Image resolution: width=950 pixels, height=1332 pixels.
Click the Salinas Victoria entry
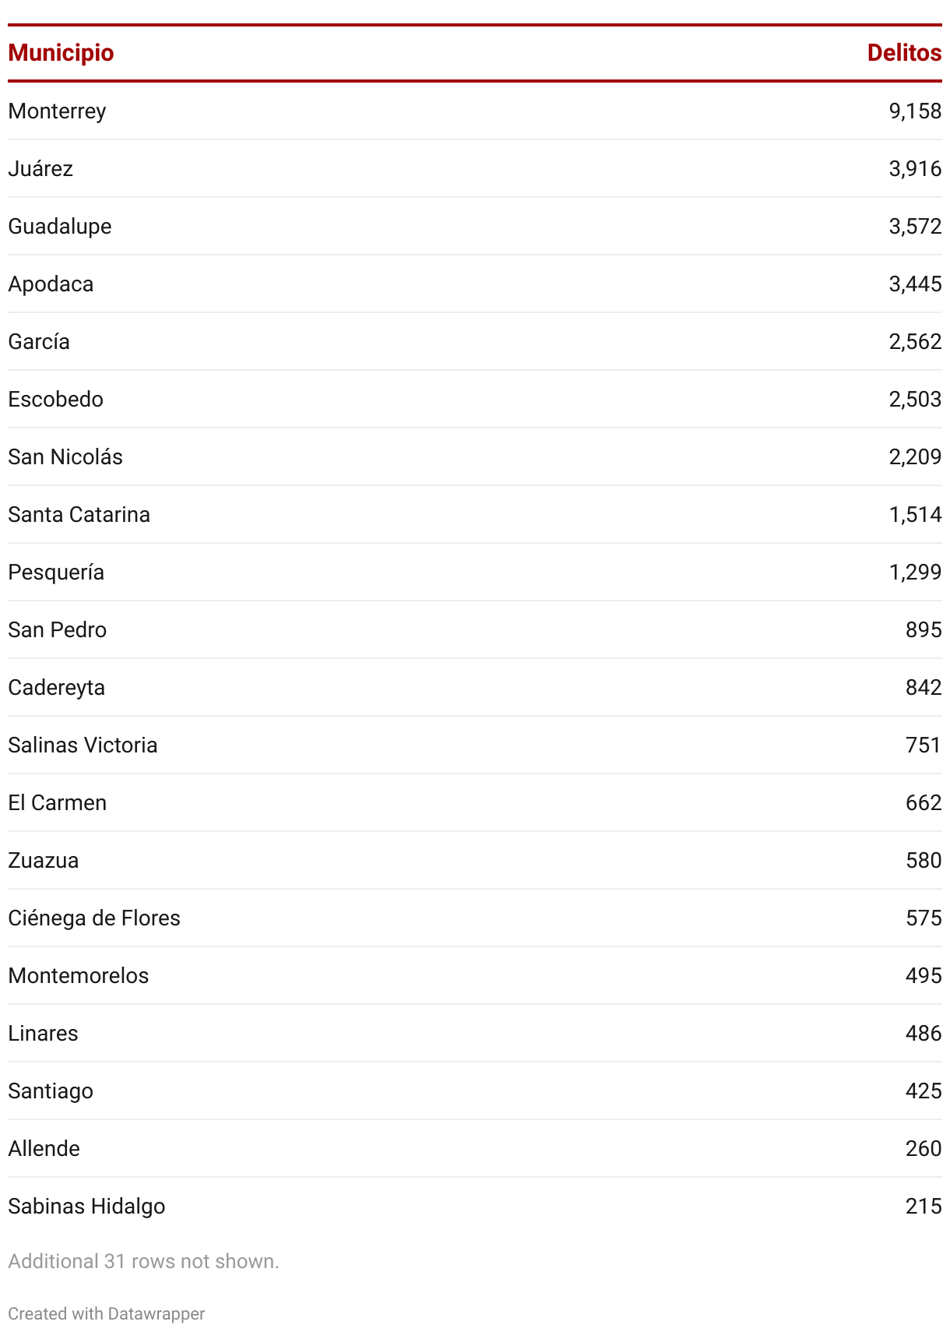point(83,745)
